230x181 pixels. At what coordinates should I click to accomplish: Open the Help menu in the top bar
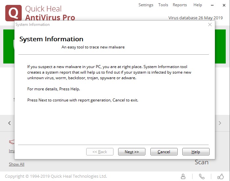point(197,5)
